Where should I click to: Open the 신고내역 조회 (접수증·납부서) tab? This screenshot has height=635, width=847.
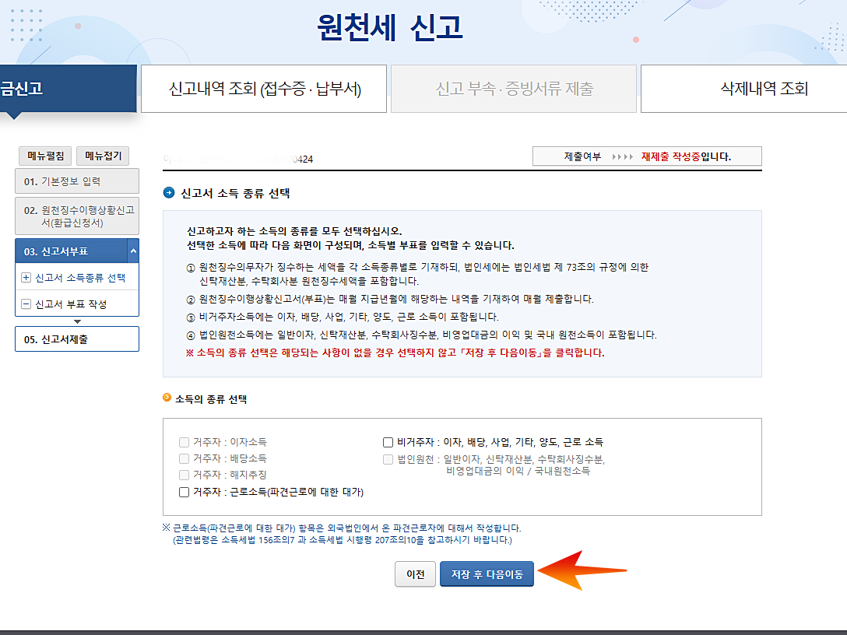[x=264, y=89]
